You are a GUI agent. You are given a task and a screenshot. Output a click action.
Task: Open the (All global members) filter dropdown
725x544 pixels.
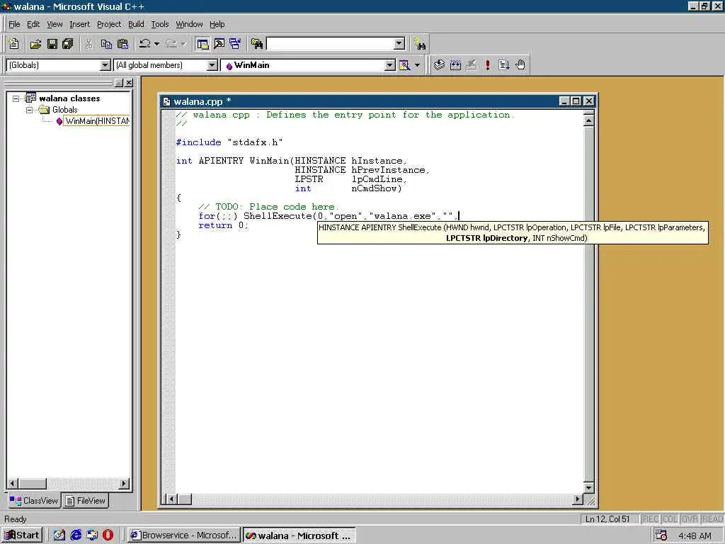pos(212,65)
